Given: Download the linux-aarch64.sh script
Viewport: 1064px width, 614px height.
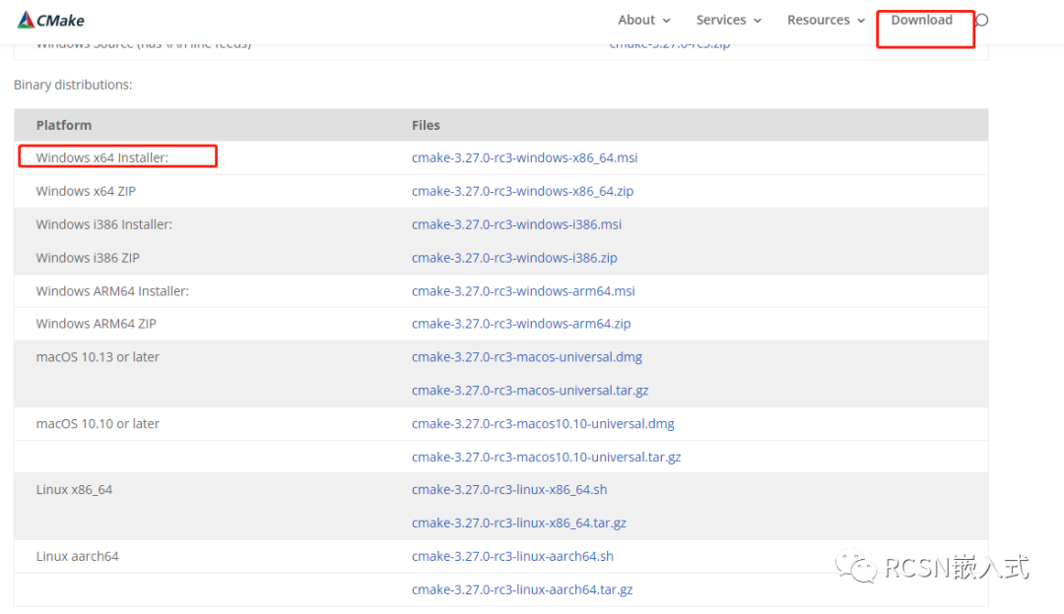Looking at the screenshot, I should click(512, 557).
